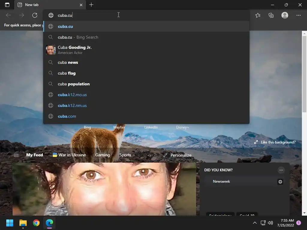Open the Collections icon
Screen dimensions: 307x230
[x=271, y=15]
